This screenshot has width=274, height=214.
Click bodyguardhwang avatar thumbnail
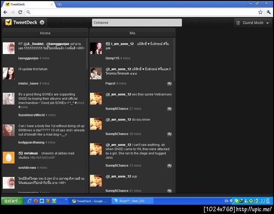coord(9,130)
